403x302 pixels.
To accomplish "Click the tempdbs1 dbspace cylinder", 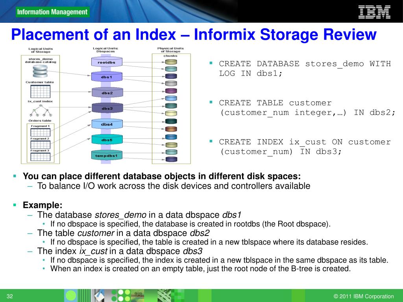I will (107, 155).
